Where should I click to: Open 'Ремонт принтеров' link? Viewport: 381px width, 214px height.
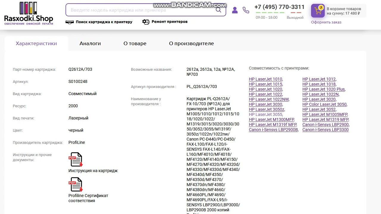tap(170, 21)
